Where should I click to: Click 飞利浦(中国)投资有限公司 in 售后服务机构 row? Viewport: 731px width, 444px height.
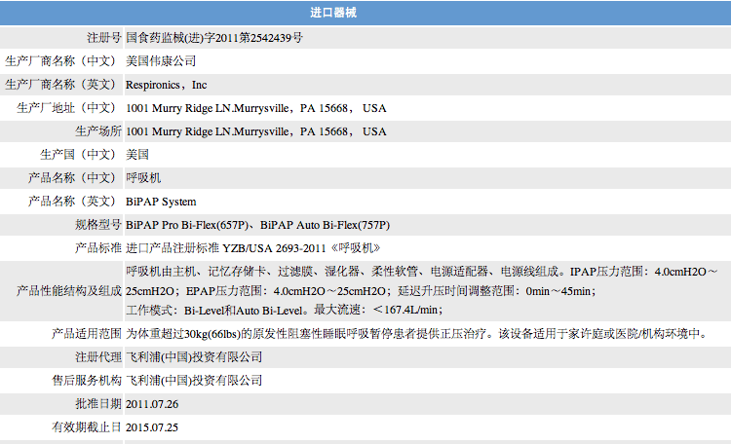click(x=194, y=380)
